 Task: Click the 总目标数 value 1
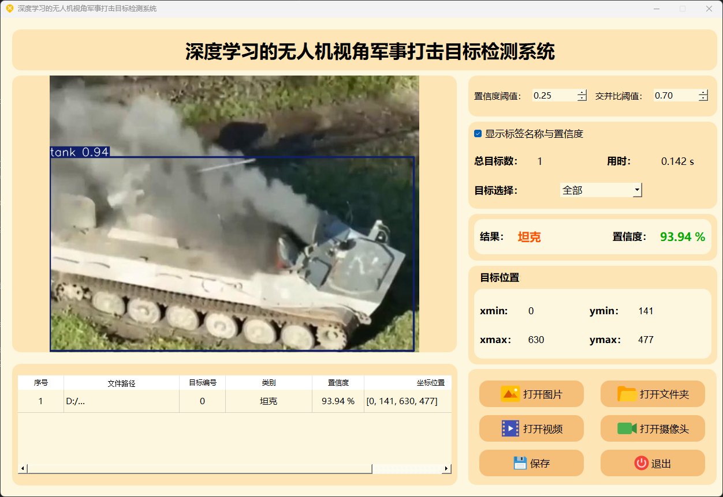(x=540, y=161)
